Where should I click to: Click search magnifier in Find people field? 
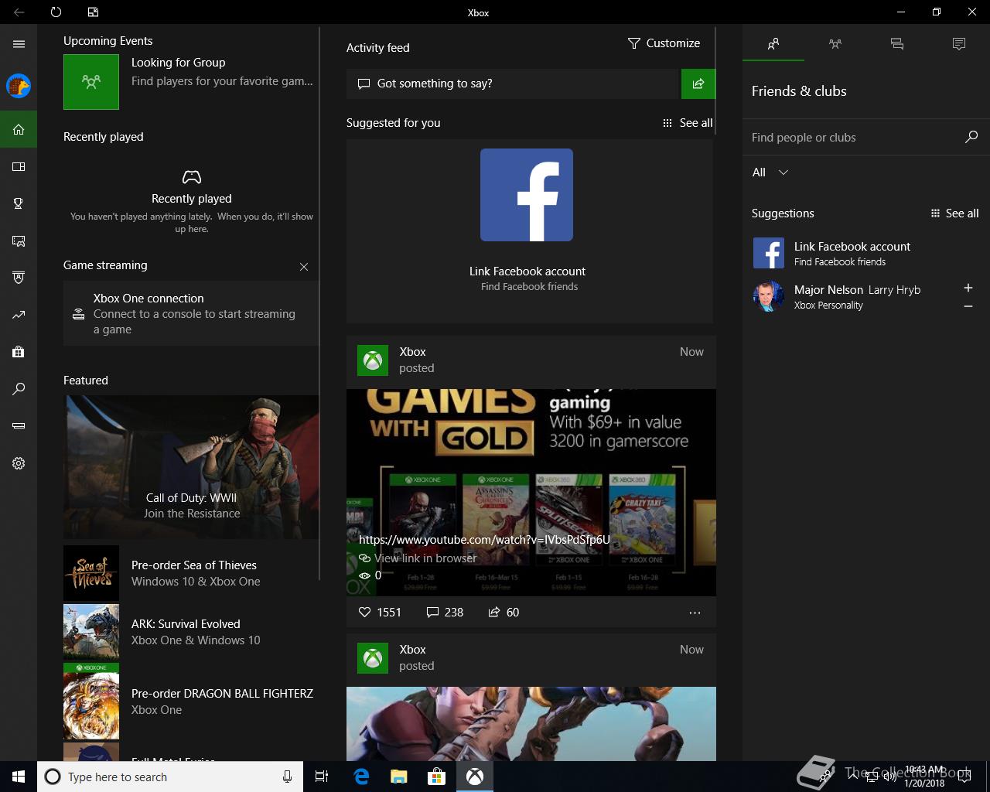971,137
